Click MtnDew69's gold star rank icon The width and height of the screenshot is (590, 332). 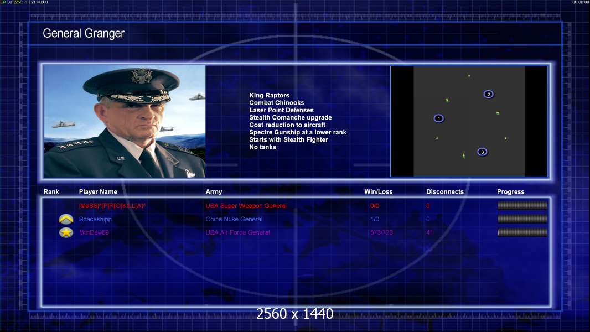pos(66,232)
